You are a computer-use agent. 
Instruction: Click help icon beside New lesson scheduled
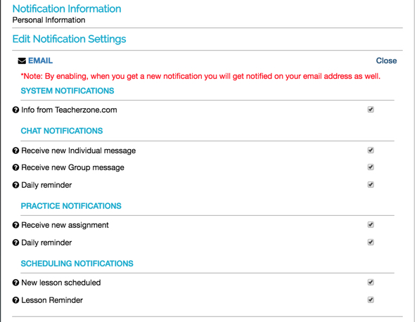pyautogui.click(x=15, y=283)
